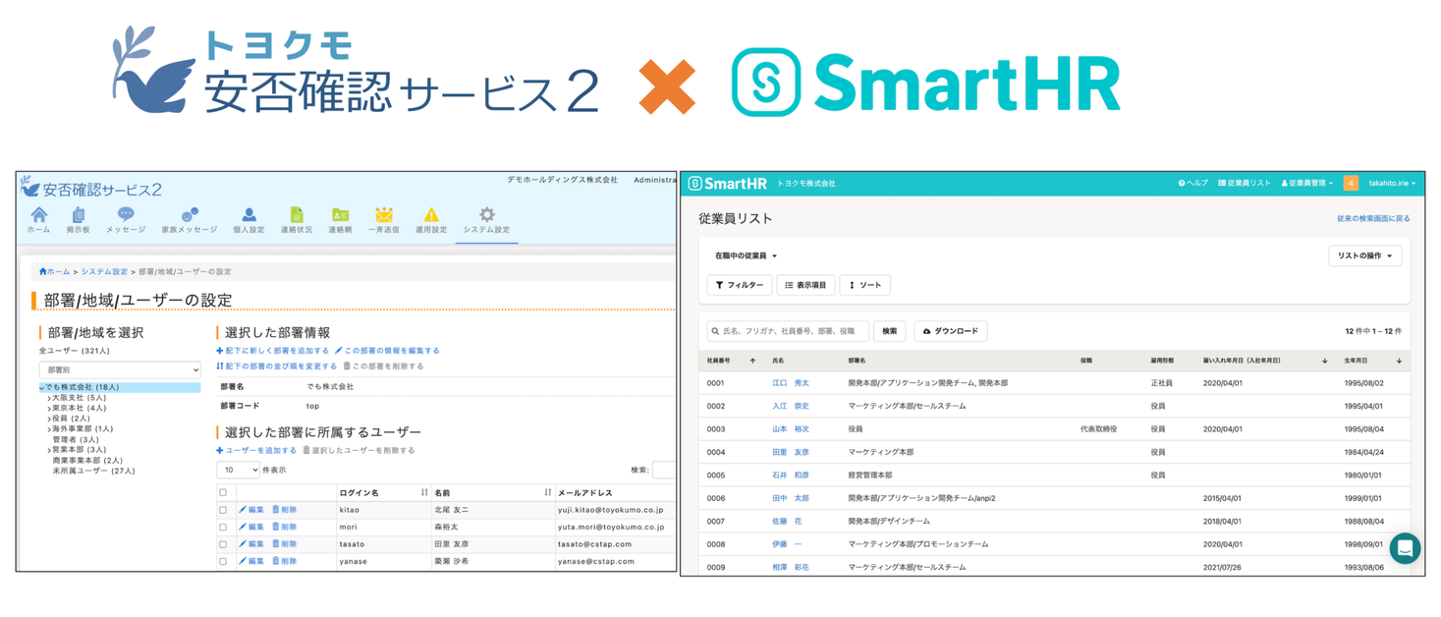Sort 生年月日 column down arrow
The width and height of the screenshot is (1441, 617).
(1399, 361)
